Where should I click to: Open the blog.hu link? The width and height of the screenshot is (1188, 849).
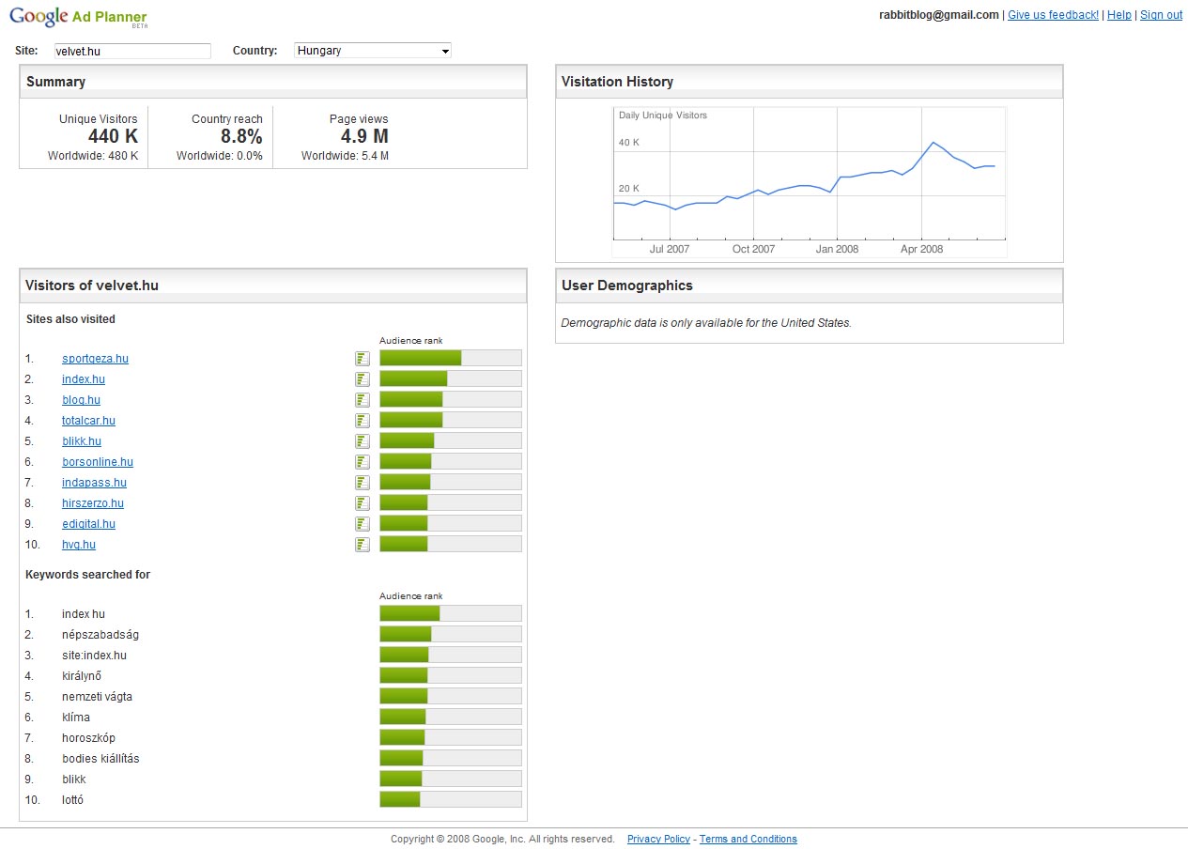81,400
